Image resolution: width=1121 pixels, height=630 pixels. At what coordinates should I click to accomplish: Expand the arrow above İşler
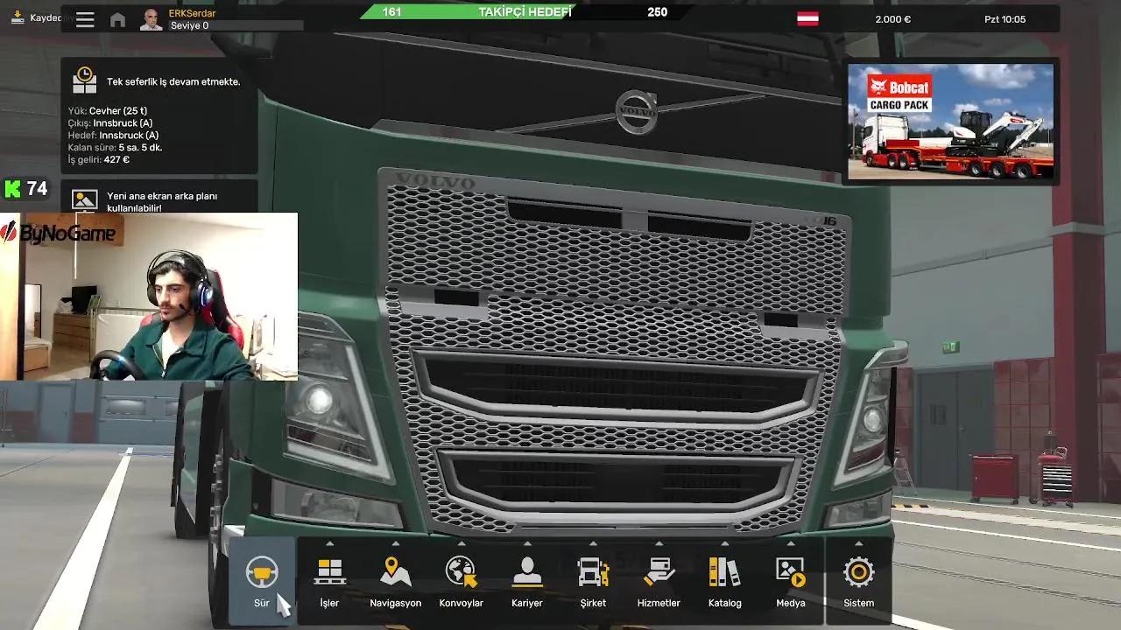pyautogui.click(x=329, y=543)
